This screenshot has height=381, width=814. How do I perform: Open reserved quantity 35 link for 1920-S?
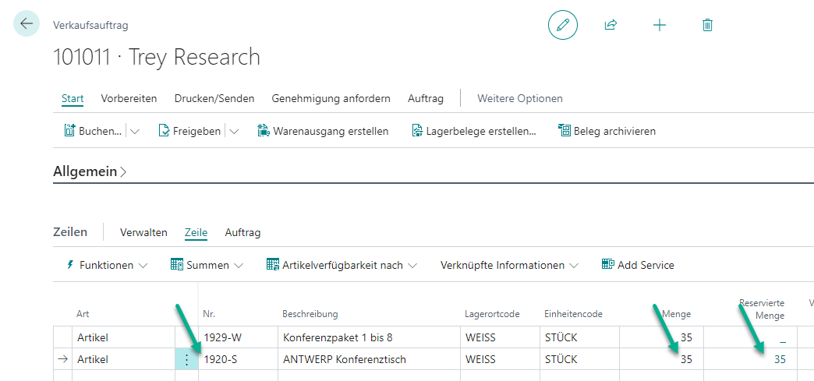point(780,359)
